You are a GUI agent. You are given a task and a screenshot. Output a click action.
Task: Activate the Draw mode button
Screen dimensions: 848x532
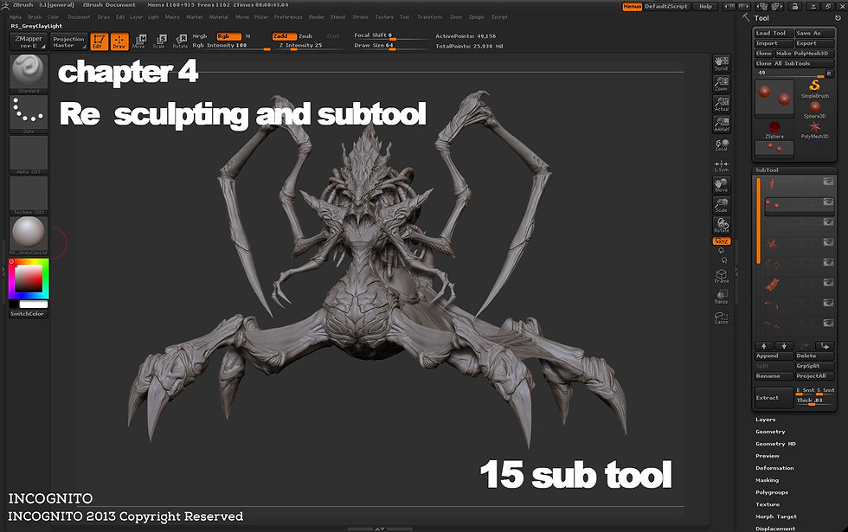click(x=119, y=42)
